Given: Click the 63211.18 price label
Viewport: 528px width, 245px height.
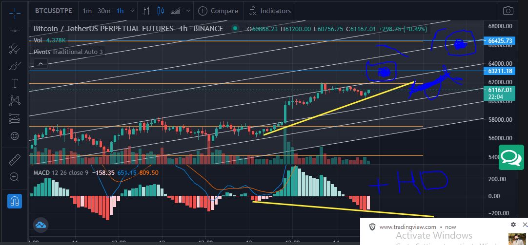Looking at the screenshot, I should tap(499, 71).
